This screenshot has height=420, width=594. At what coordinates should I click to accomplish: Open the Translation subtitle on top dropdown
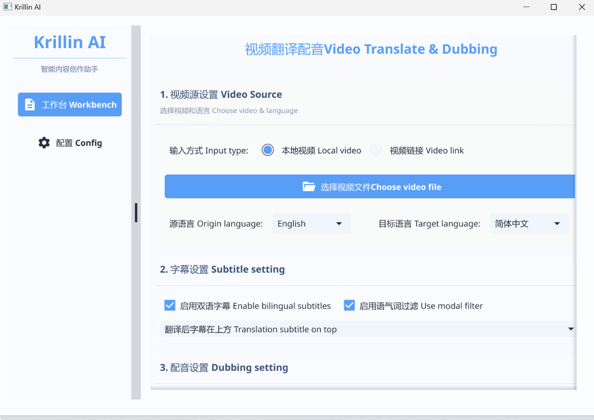click(368, 329)
